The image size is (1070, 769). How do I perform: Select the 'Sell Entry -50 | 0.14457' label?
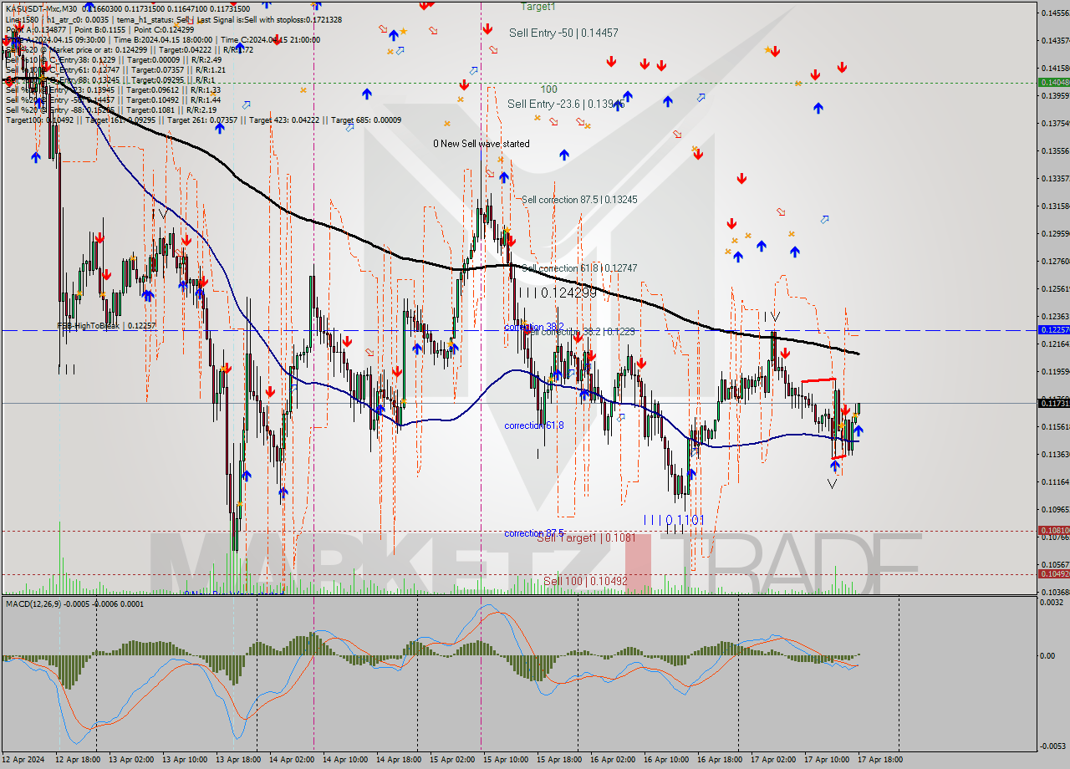pyautogui.click(x=563, y=33)
